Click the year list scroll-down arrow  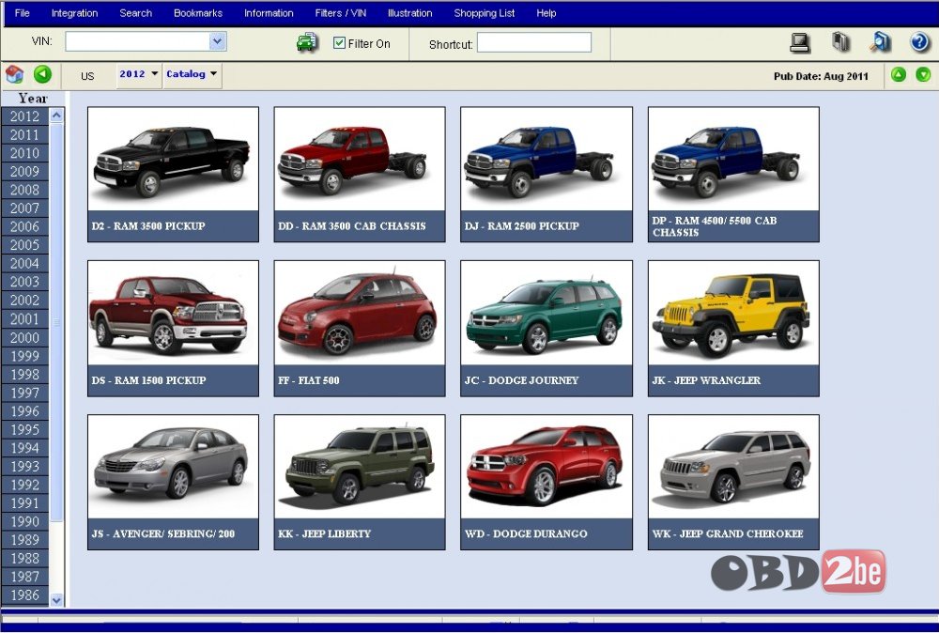click(x=56, y=599)
